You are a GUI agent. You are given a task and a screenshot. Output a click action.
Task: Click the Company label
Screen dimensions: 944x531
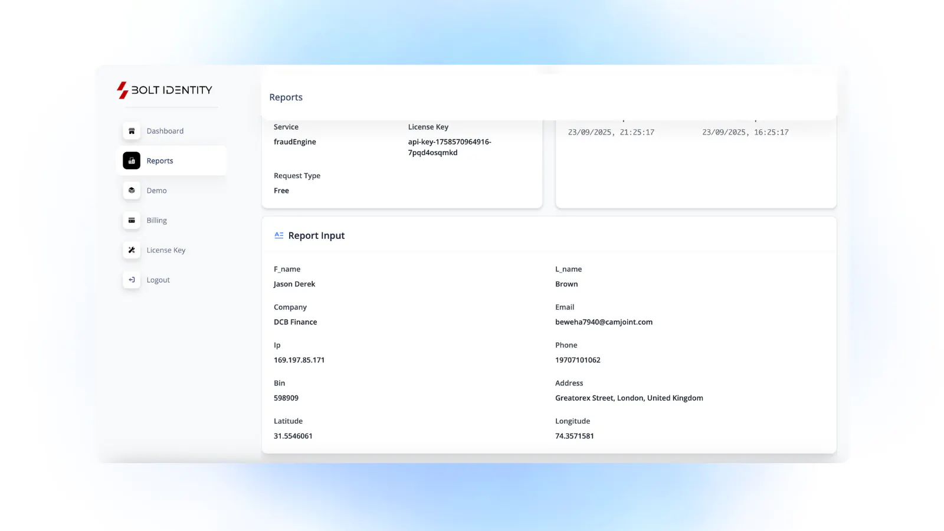click(290, 307)
